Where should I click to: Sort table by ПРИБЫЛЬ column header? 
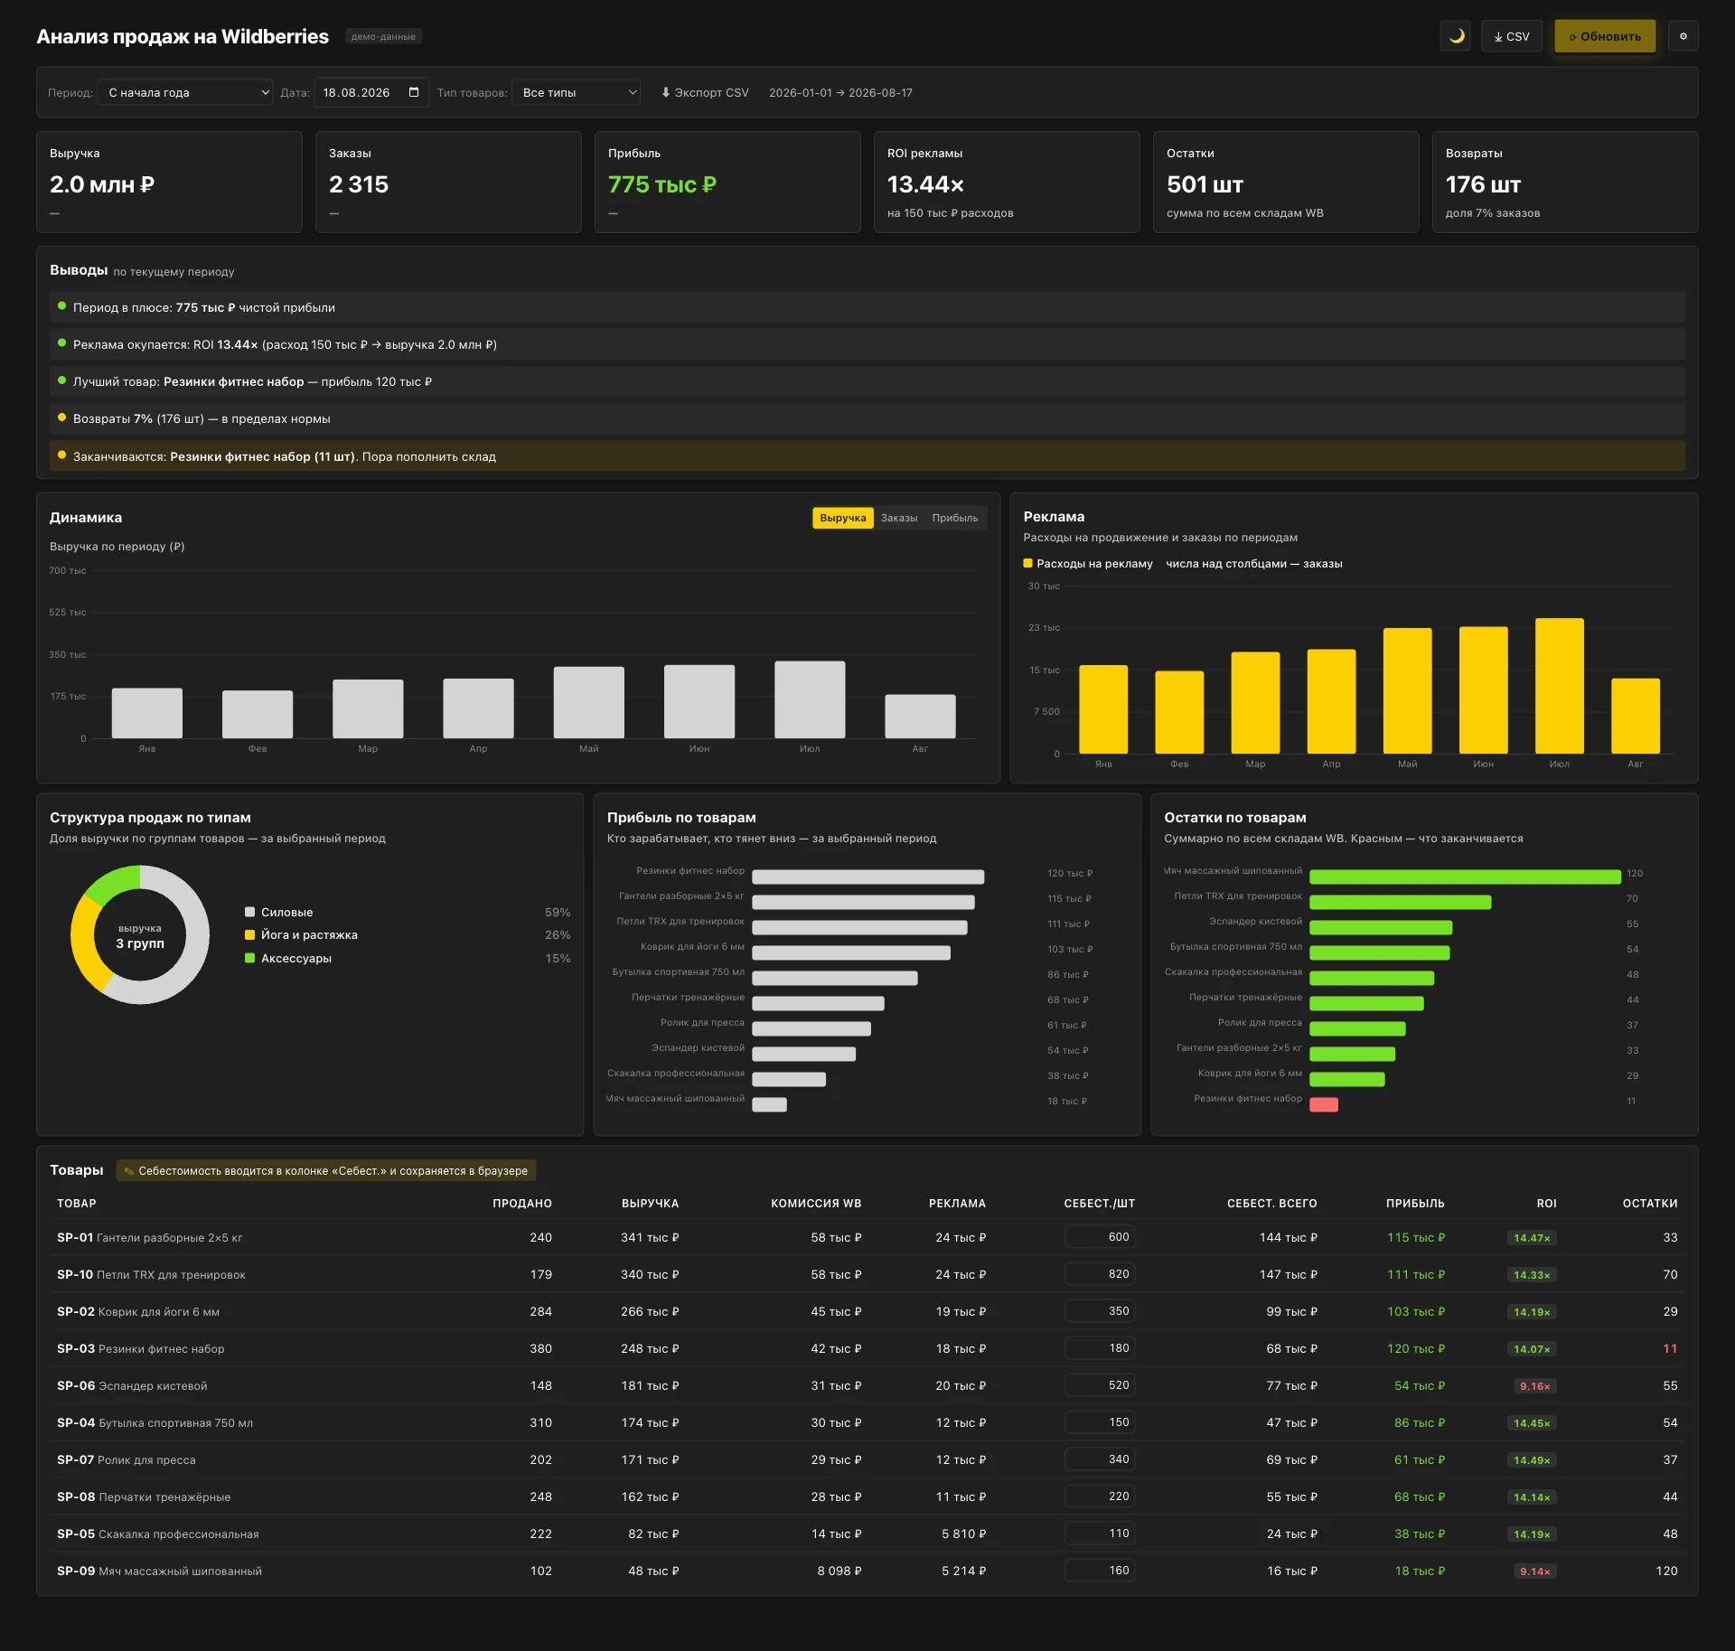1415,1203
